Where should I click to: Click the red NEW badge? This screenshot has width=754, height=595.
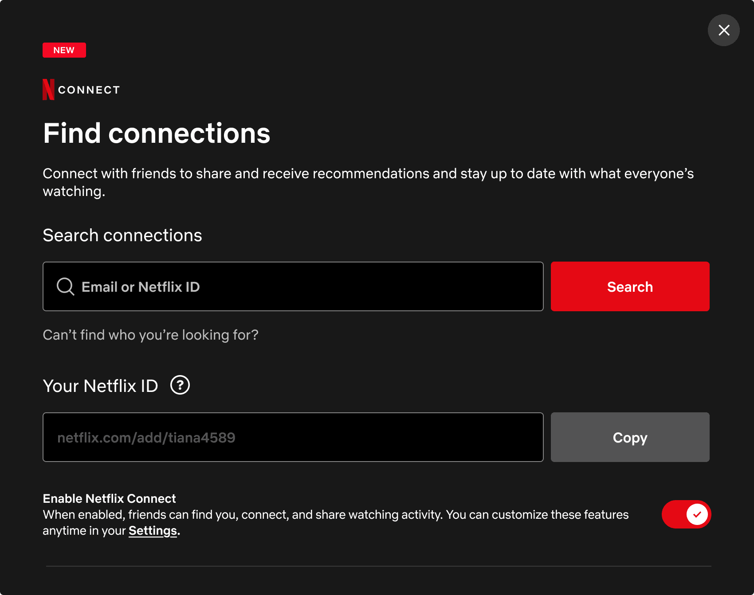(x=64, y=50)
